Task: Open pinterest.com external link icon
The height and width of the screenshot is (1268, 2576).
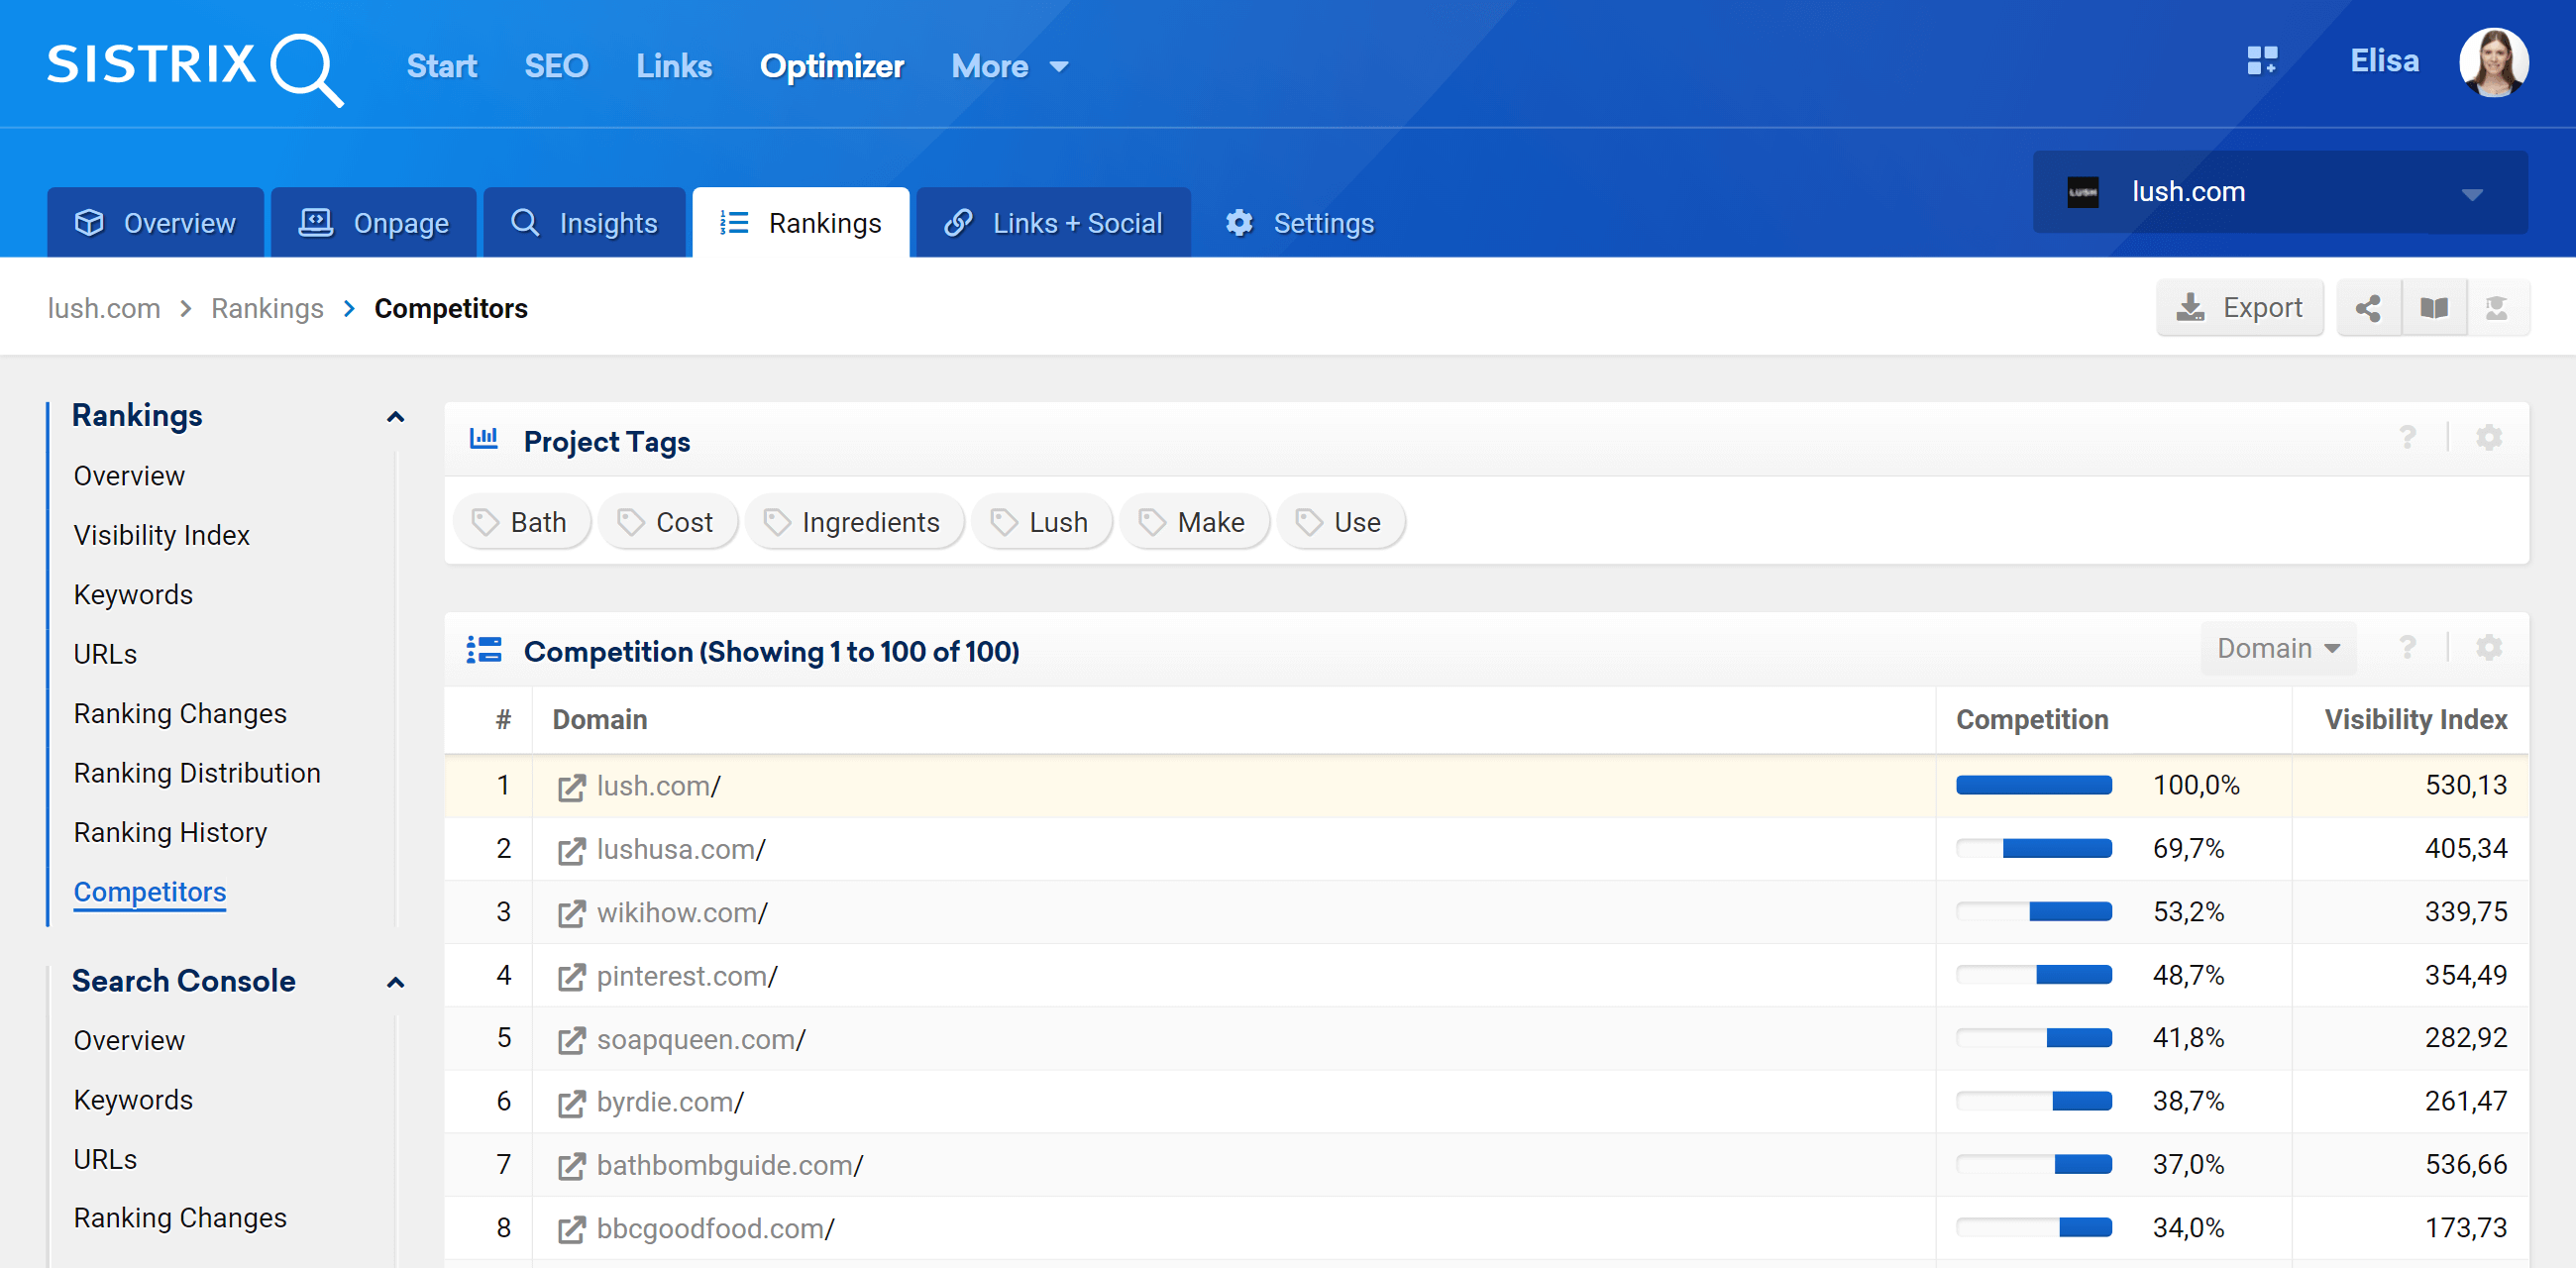Action: 571,976
